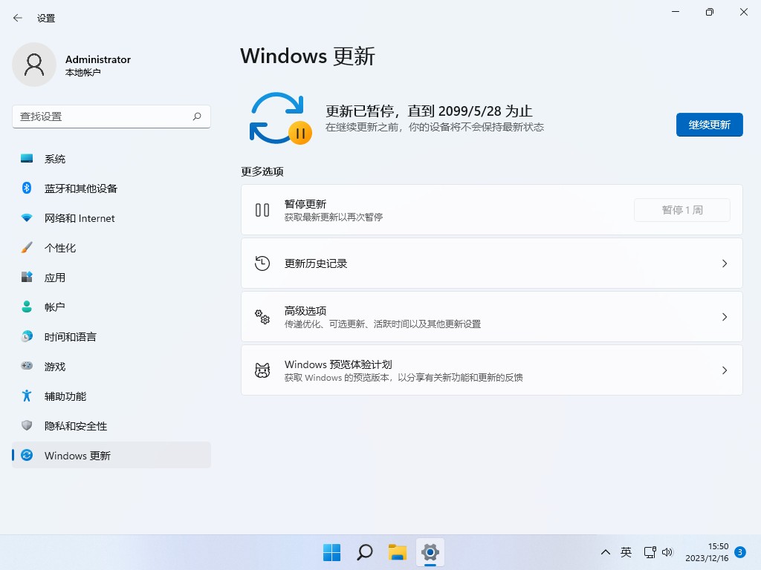Click the Windows 预览体验计划 title
Screen dimensions: 761x570
tap(338, 364)
